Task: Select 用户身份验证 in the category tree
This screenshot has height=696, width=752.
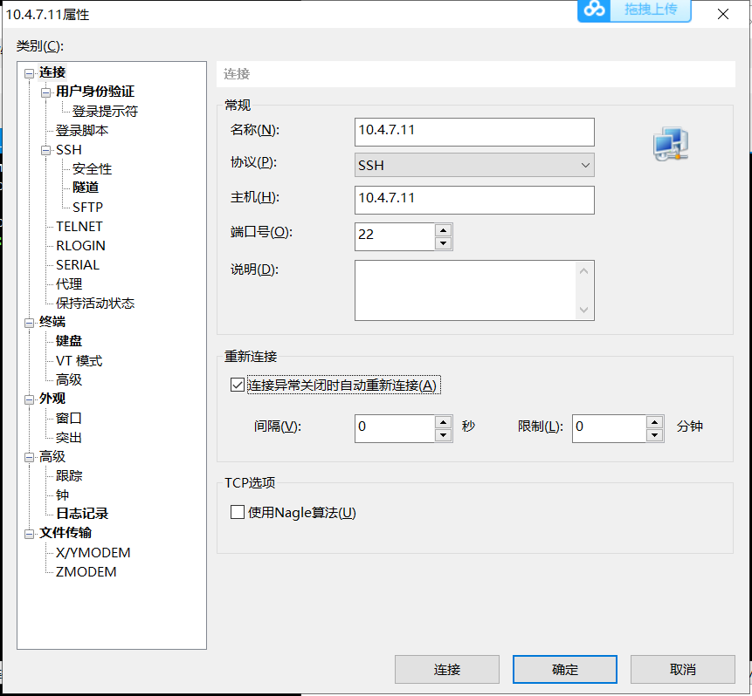Action: click(x=95, y=92)
